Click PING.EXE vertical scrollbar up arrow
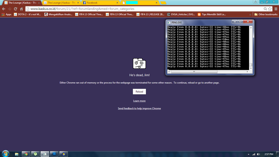 click(x=251, y=28)
